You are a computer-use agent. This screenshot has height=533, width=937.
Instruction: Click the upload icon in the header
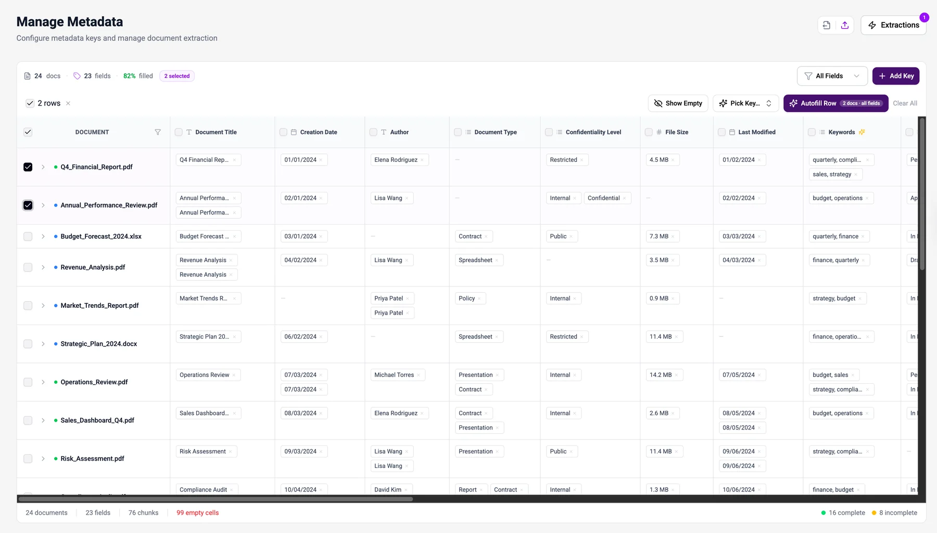click(845, 25)
